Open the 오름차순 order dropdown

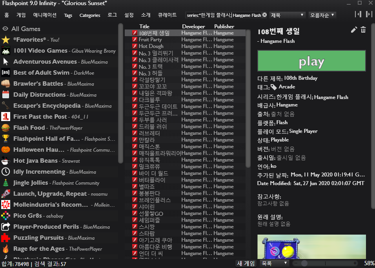coord(322,15)
